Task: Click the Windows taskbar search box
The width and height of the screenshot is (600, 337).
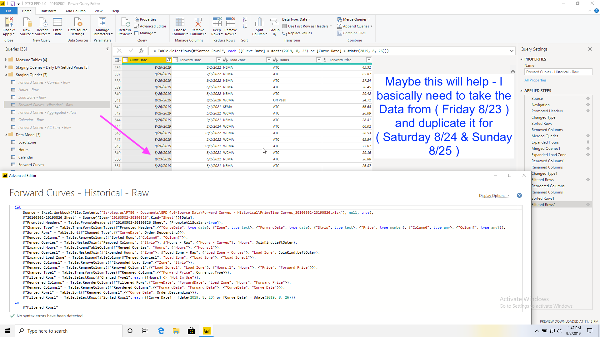Action: pos(69,331)
